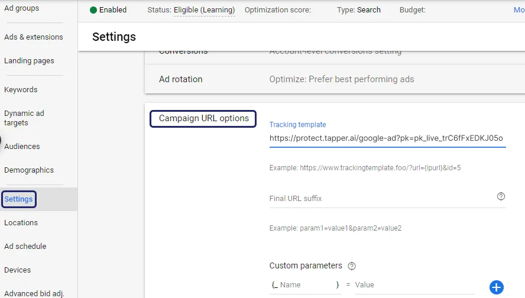
Task: Click the Final URL suffix help icon
Action: (501, 196)
